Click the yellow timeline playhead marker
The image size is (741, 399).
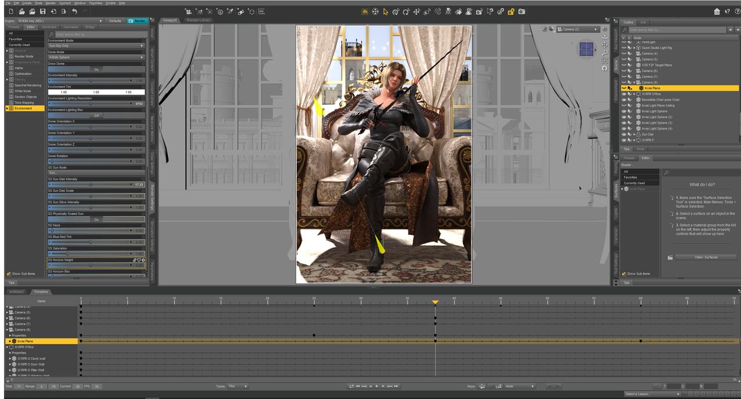(x=435, y=302)
